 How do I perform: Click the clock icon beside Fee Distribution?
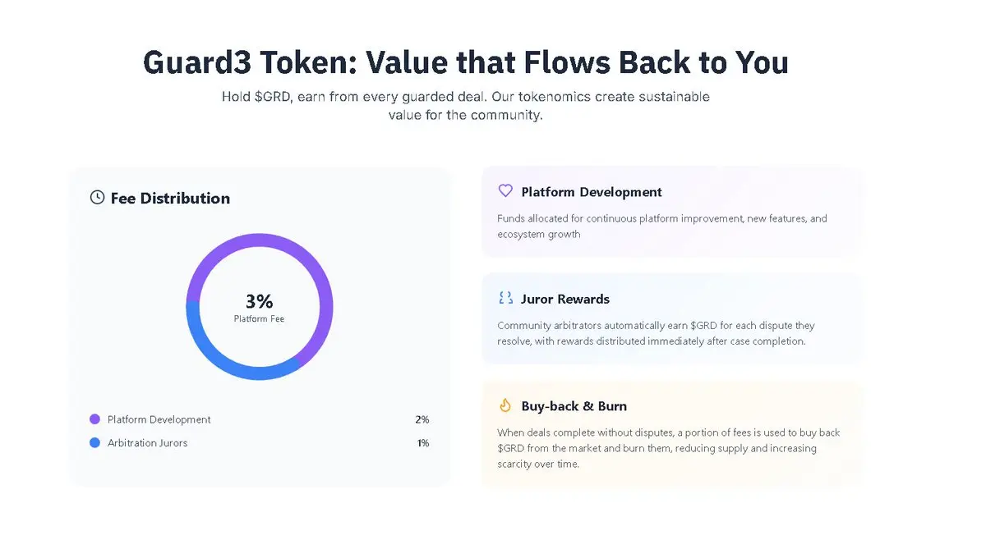click(x=97, y=198)
